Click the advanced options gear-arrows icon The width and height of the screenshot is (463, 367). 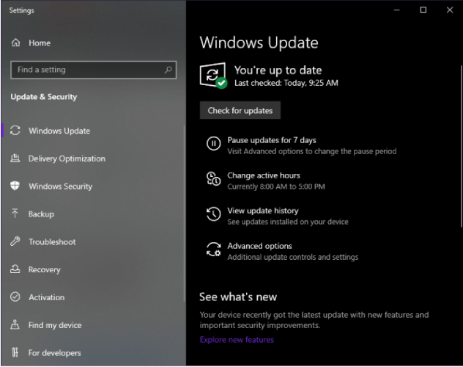coord(213,250)
